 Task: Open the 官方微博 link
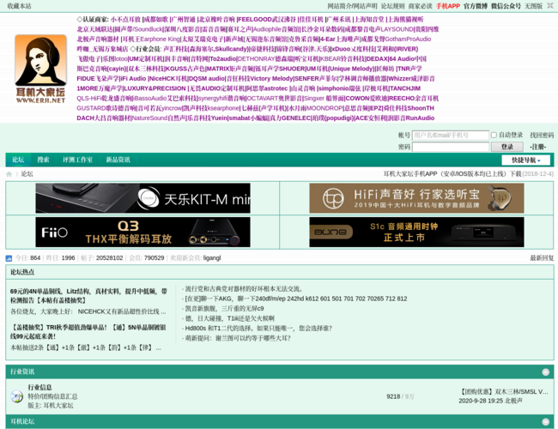pyautogui.click(x=476, y=6)
